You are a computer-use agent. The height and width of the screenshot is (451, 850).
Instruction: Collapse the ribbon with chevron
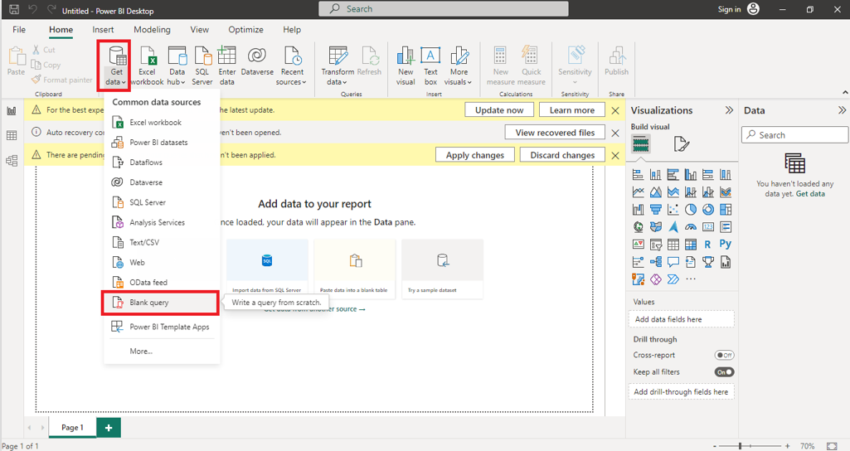(x=844, y=93)
